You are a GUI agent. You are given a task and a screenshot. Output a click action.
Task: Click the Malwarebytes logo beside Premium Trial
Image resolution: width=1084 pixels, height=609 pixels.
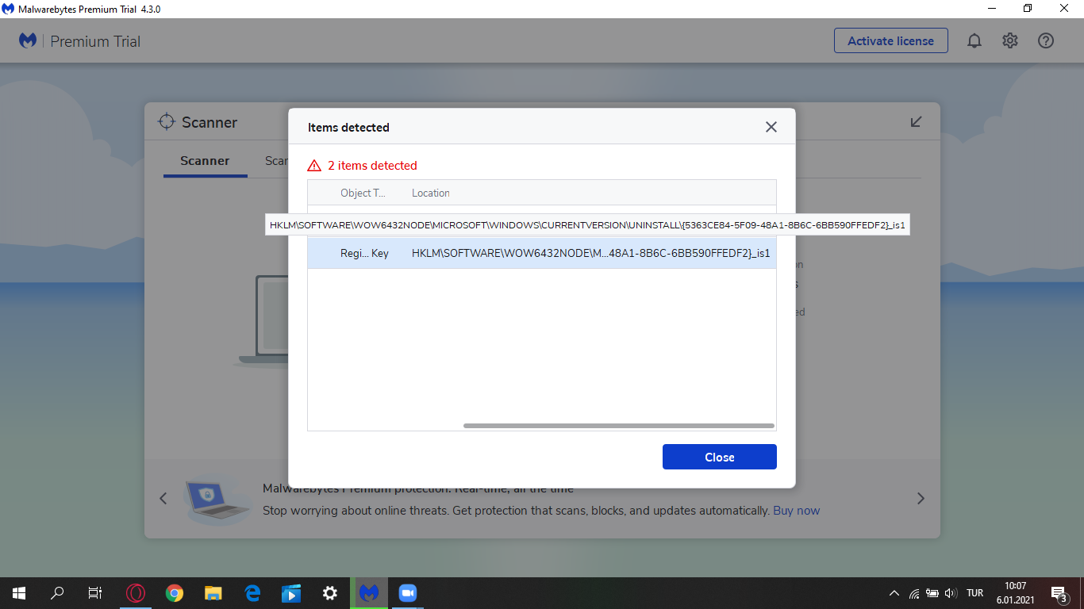(x=28, y=41)
